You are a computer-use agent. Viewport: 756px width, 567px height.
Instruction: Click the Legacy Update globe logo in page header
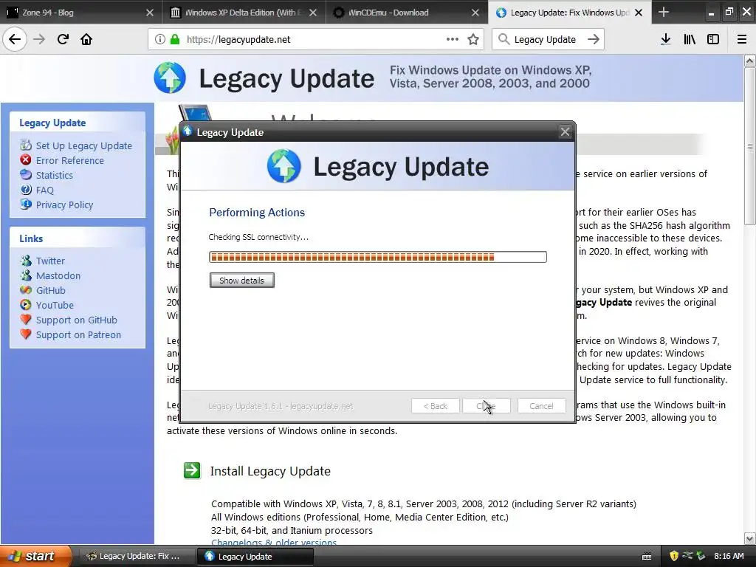pos(170,78)
